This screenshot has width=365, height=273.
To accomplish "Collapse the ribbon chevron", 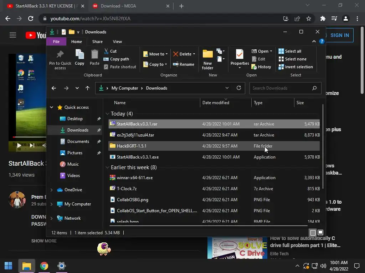I will (x=314, y=41).
